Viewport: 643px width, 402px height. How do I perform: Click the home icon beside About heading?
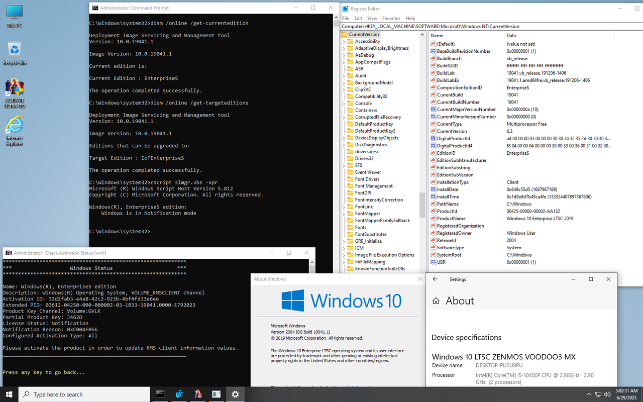[x=436, y=300]
